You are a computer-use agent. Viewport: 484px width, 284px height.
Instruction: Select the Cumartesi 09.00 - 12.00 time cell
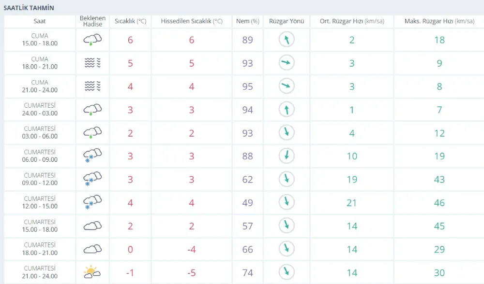pyautogui.click(x=41, y=179)
